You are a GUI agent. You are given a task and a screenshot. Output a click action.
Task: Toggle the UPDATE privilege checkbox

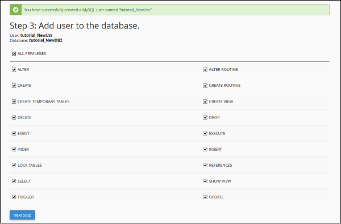click(205, 197)
